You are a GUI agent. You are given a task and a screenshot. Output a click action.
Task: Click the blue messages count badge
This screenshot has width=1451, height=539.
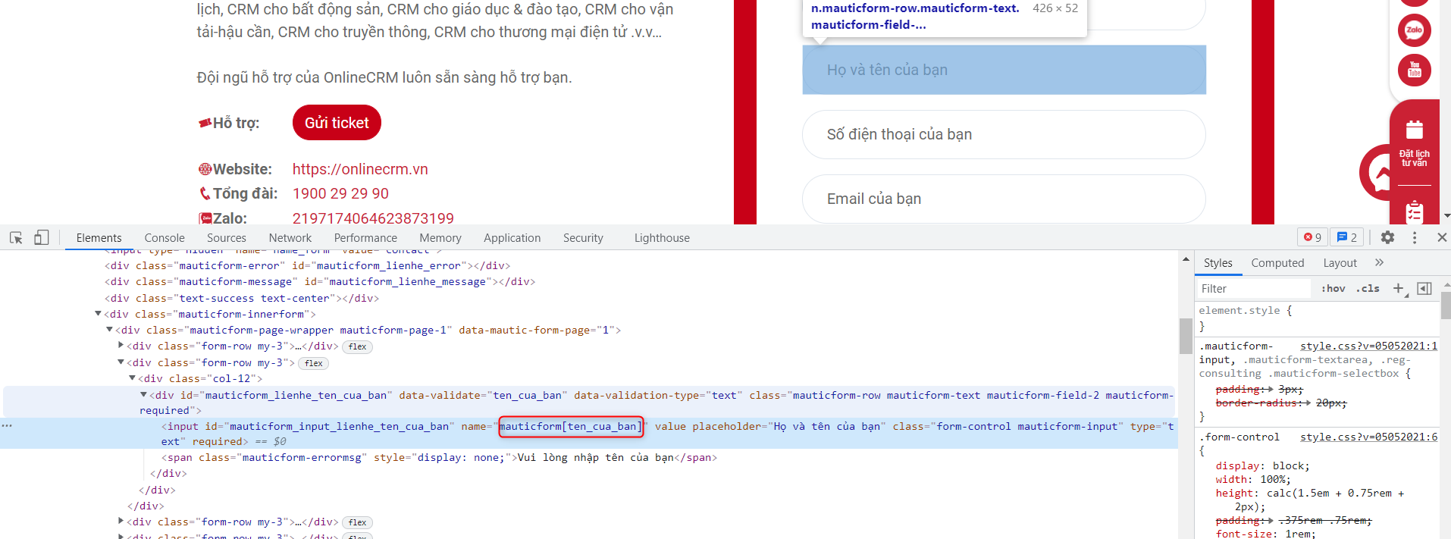pos(1347,237)
